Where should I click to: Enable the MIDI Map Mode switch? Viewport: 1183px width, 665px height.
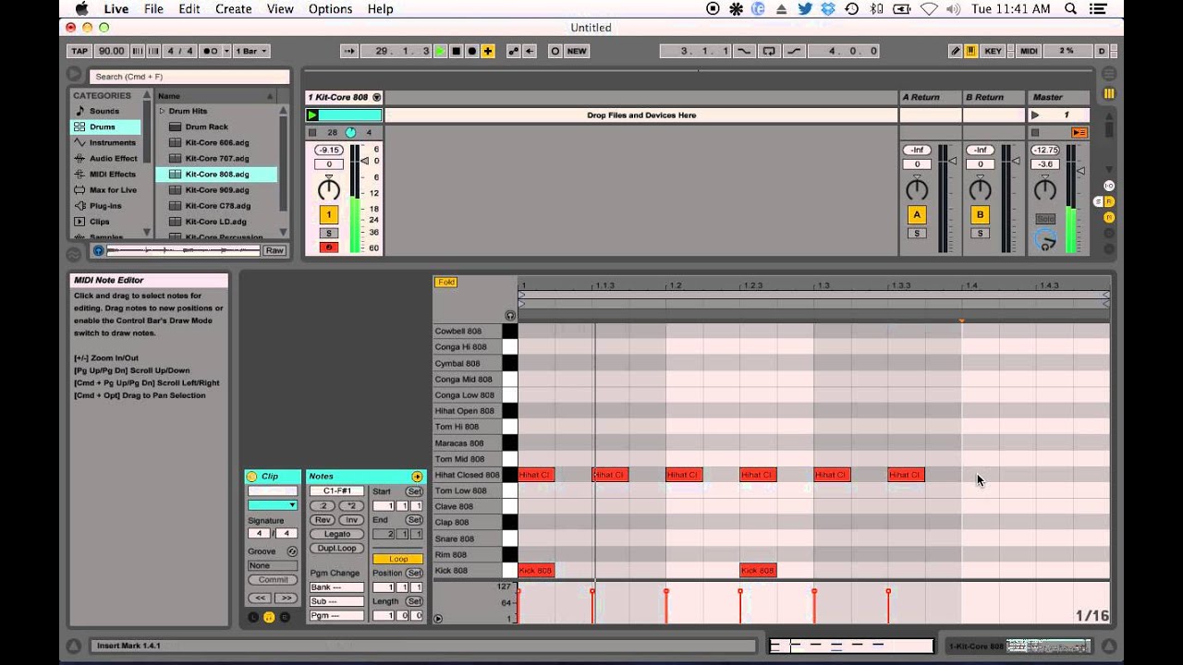click(x=1029, y=51)
